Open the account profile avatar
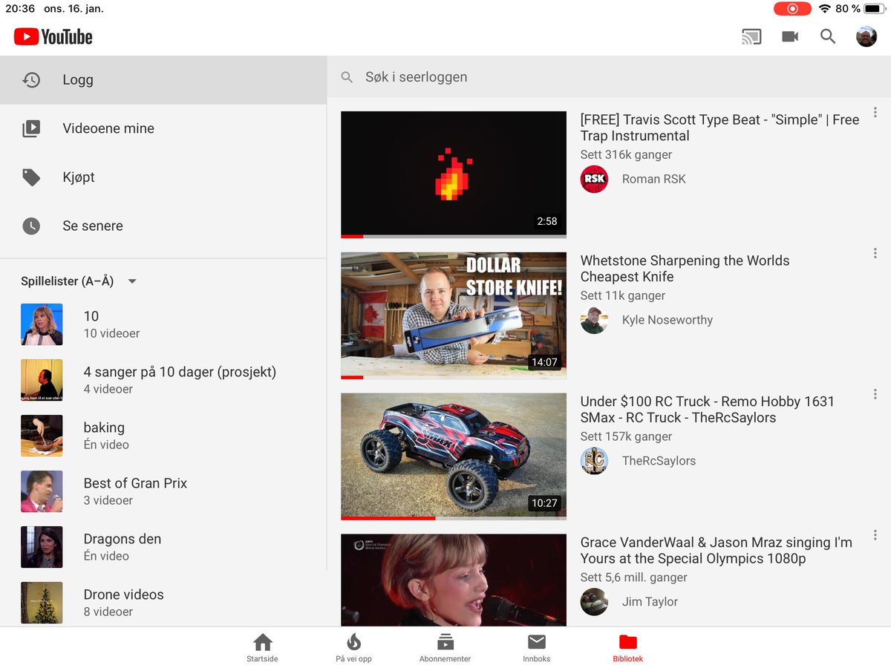891x668 pixels. [x=866, y=36]
